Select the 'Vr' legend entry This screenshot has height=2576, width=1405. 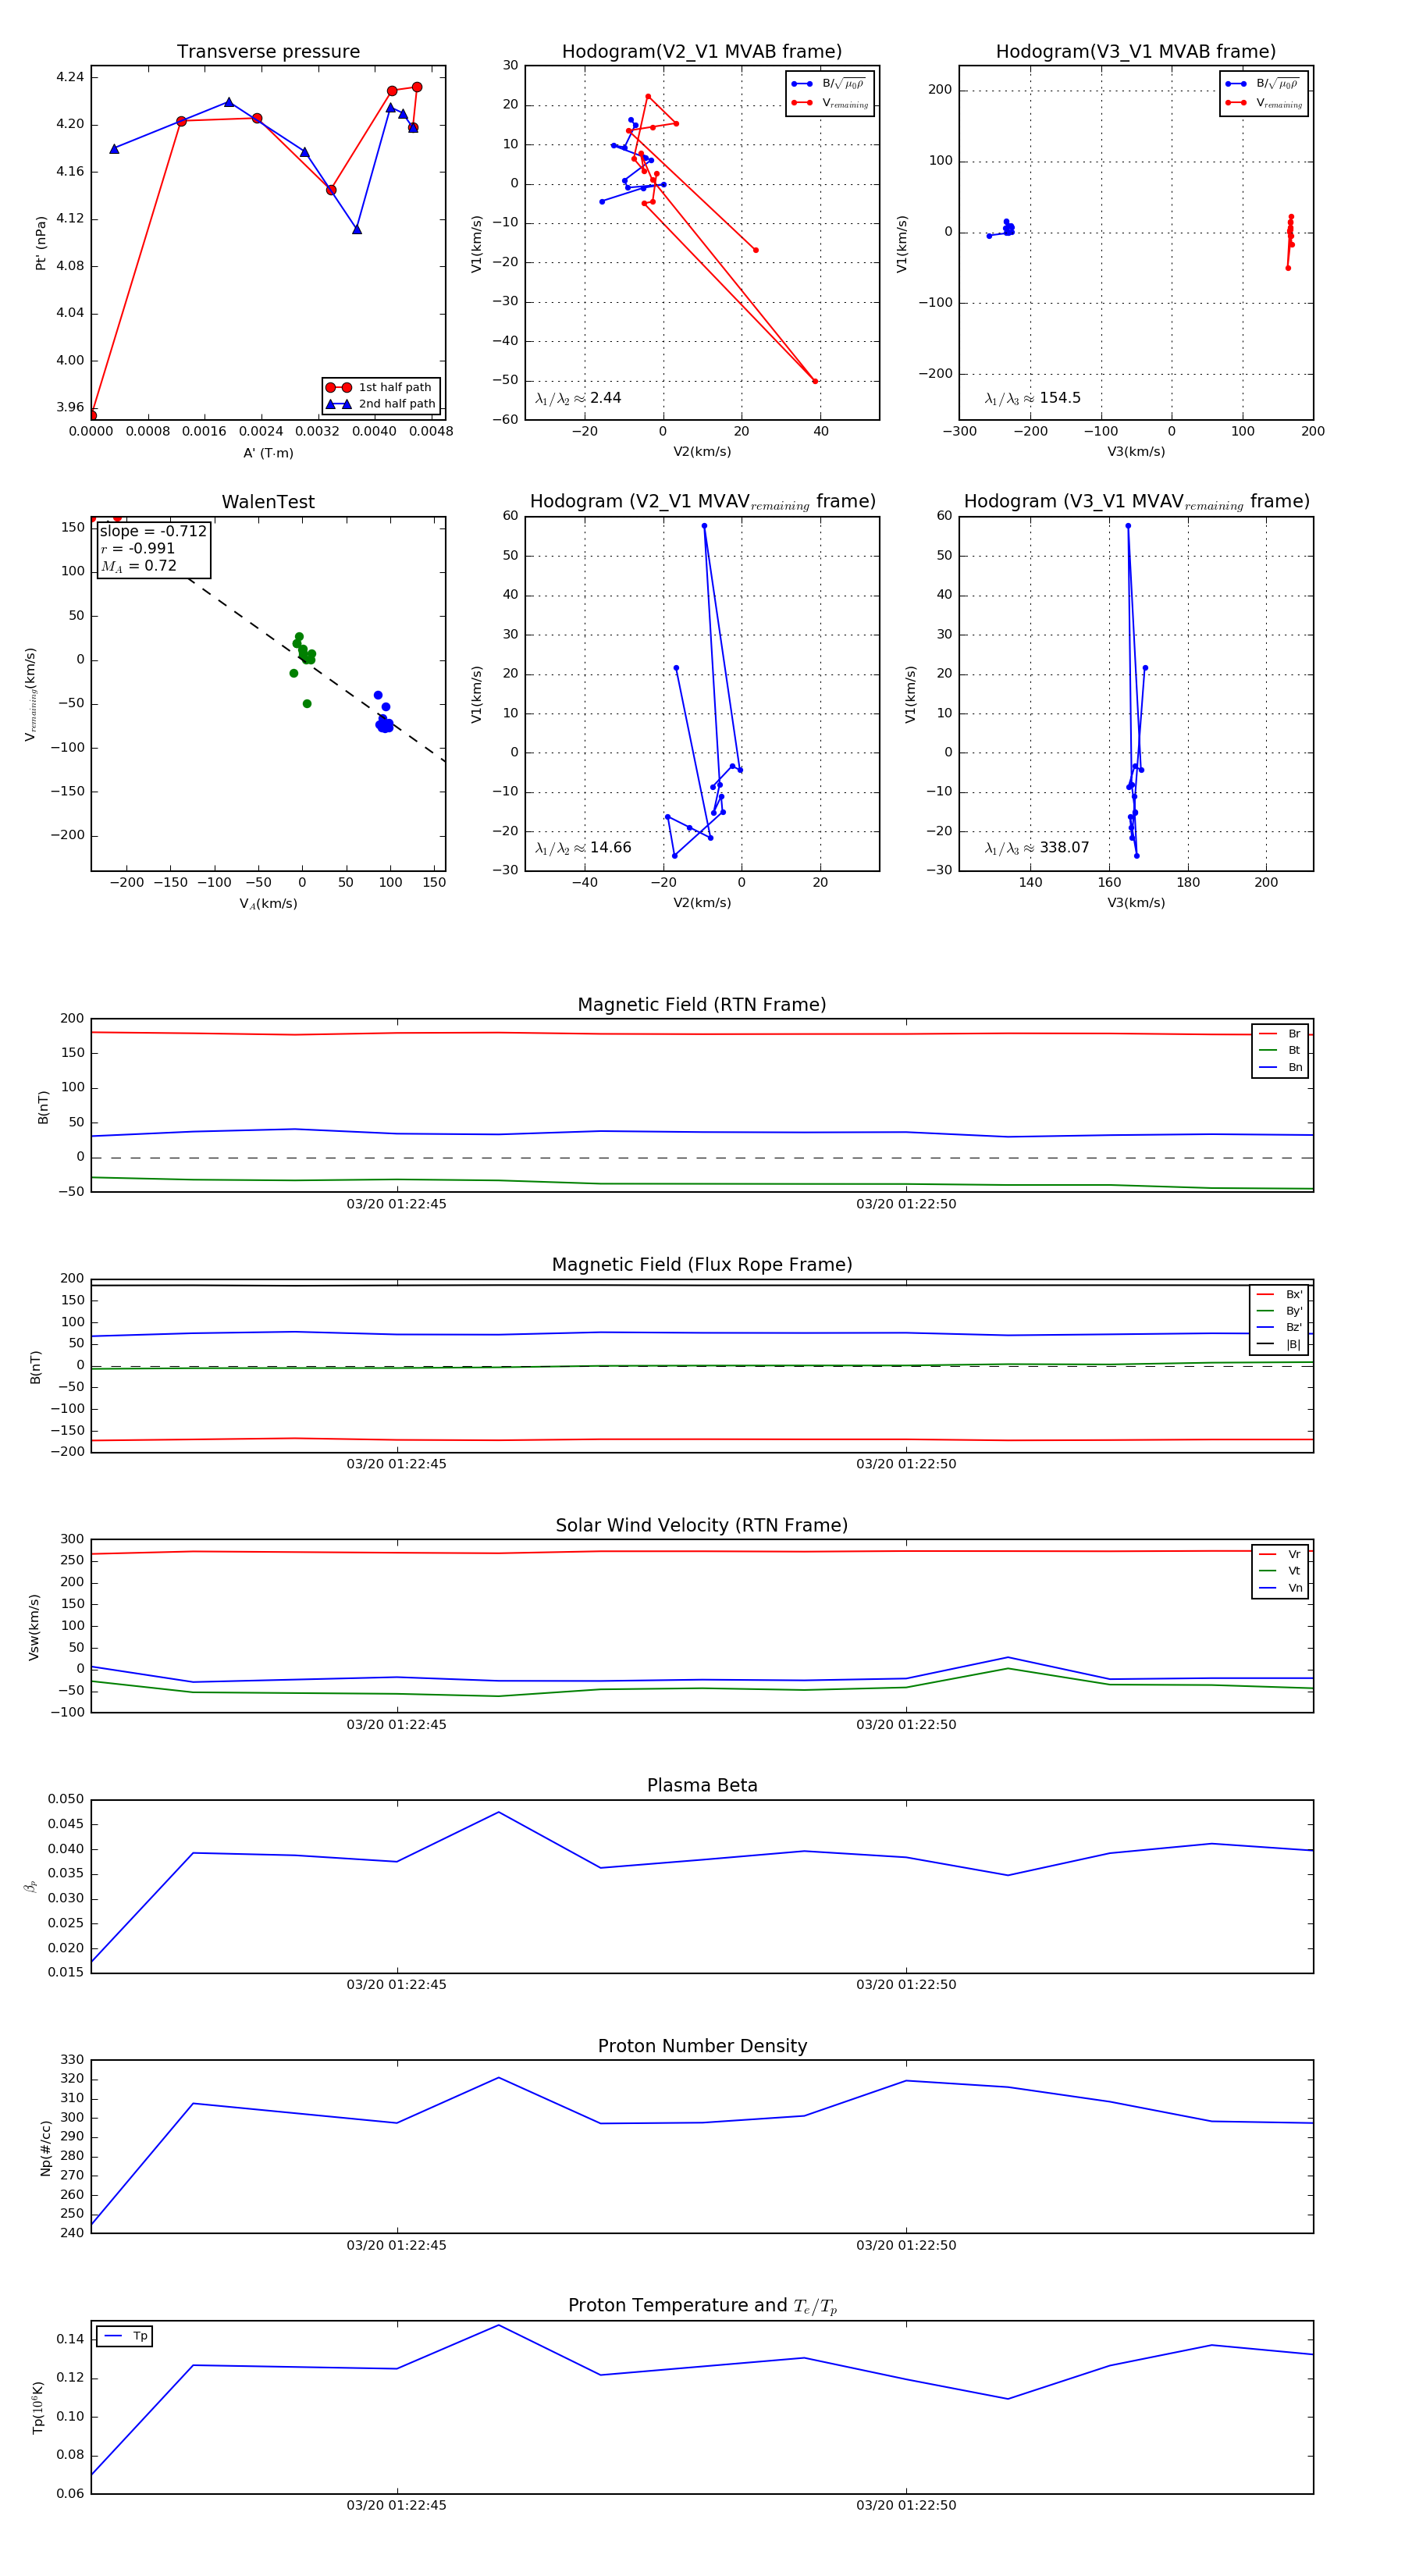point(1280,1554)
